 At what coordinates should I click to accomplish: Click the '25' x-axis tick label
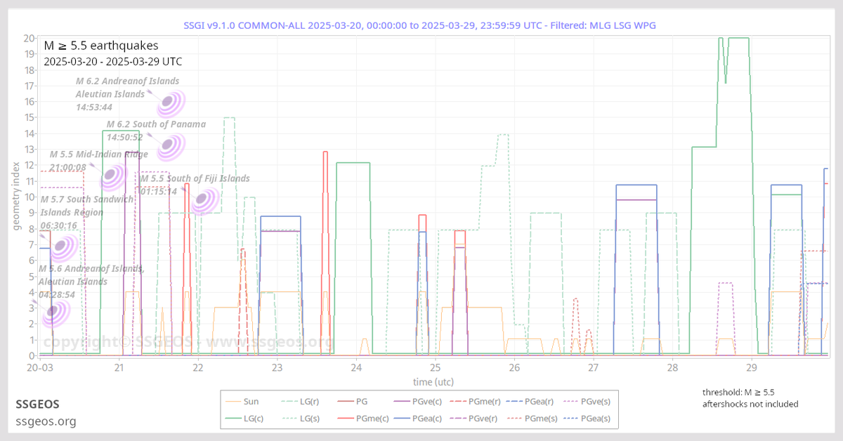click(x=435, y=367)
